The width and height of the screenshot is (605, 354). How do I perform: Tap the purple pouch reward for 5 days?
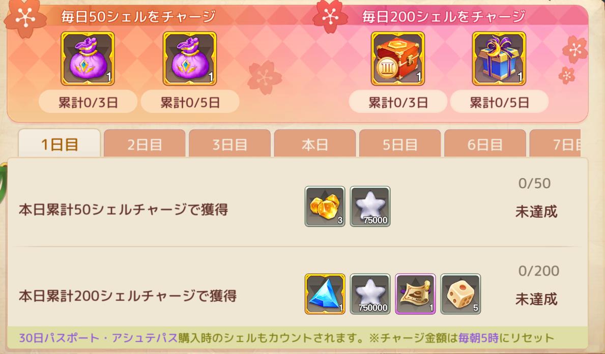189,58
